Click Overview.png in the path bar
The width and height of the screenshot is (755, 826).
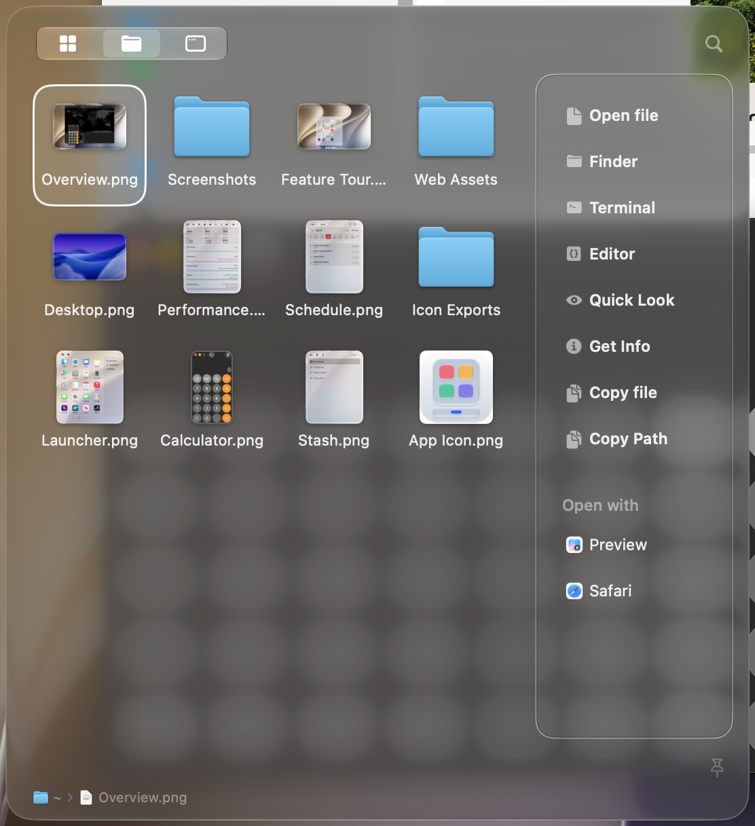143,797
